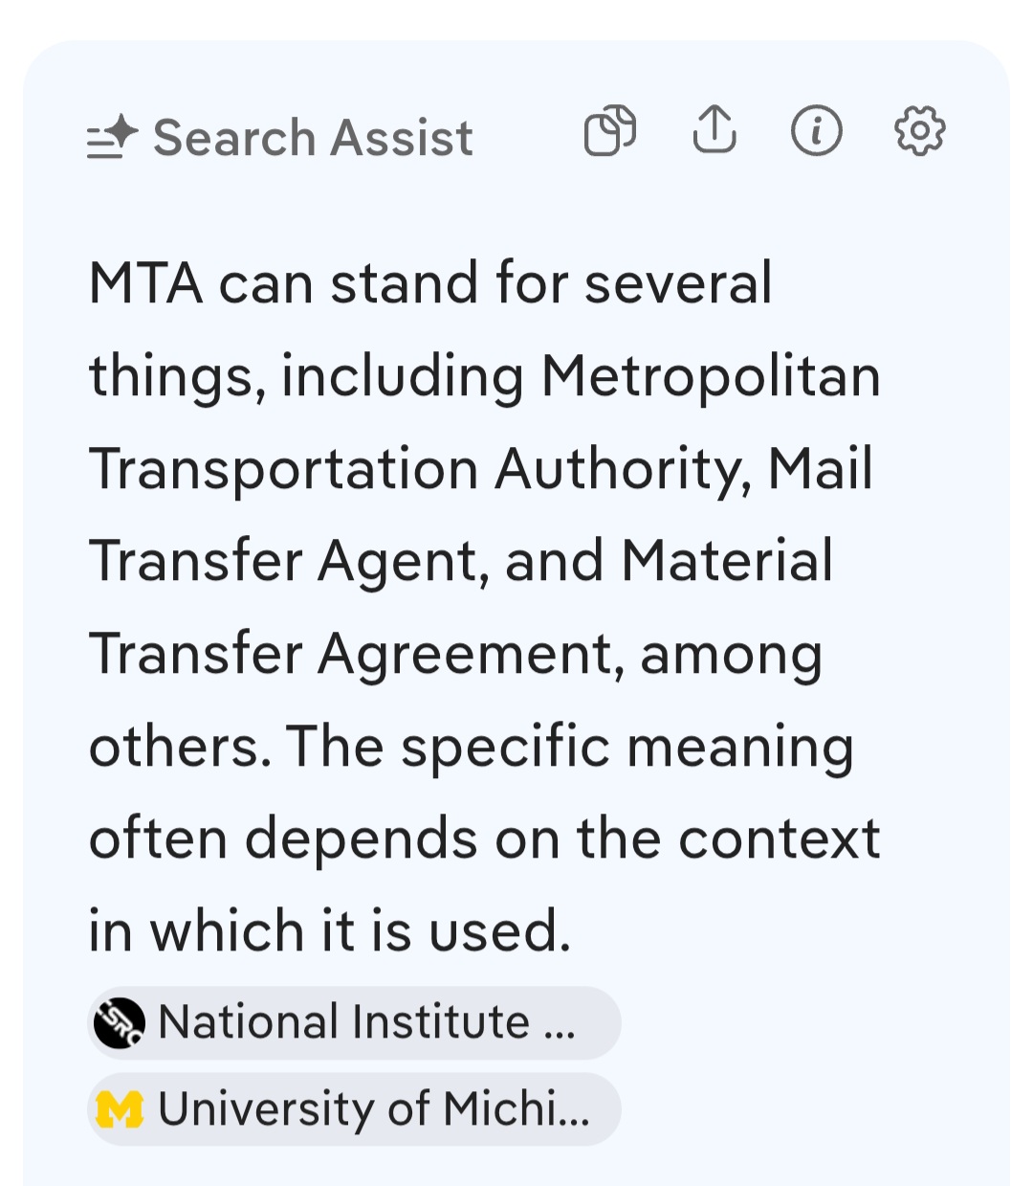This screenshot has width=1033, height=1186.
Task: Click the summary paragraph text
Action: click(478, 603)
